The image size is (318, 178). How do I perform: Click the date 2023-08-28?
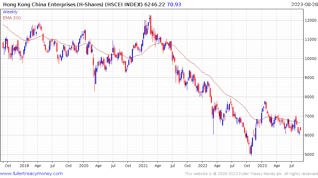pos(304,4)
